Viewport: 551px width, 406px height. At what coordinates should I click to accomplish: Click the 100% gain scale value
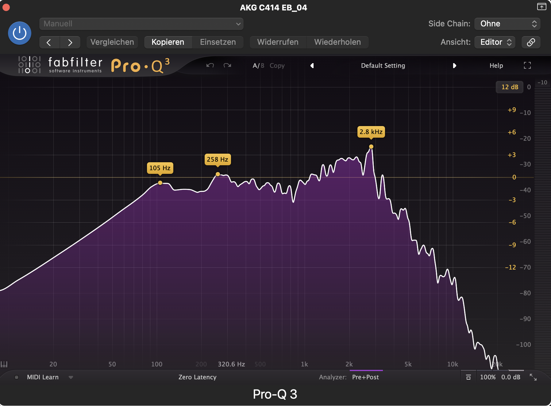coord(488,377)
